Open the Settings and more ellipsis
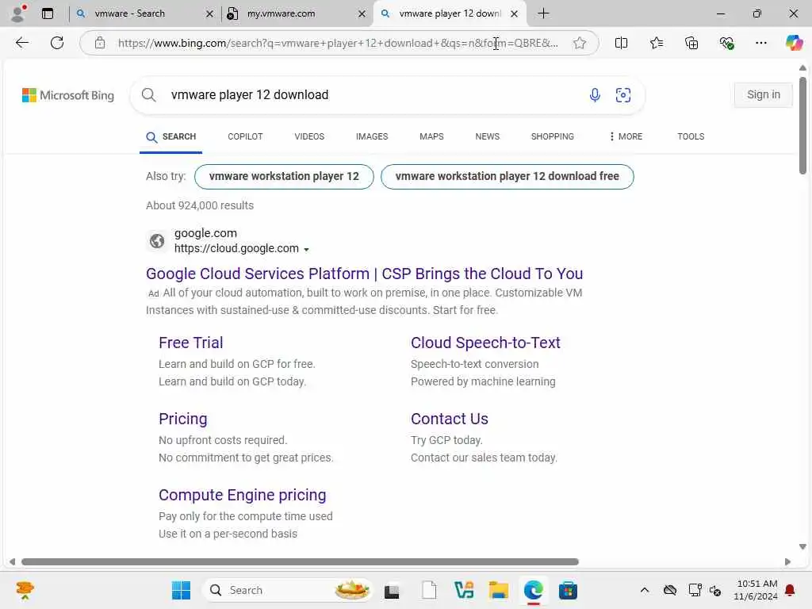This screenshot has width=812, height=609. (760, 43)
